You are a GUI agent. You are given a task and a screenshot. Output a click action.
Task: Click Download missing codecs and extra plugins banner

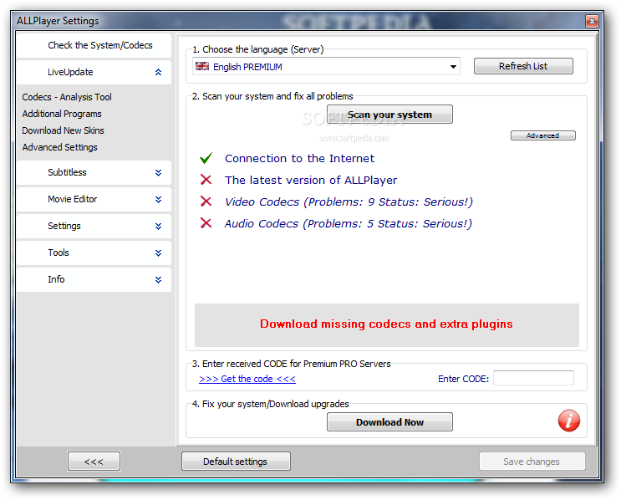pos(386,325)
